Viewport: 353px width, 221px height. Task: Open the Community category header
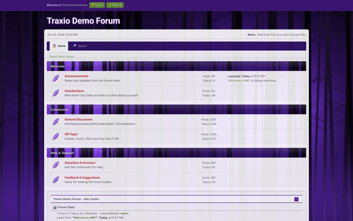click(59, 110)
